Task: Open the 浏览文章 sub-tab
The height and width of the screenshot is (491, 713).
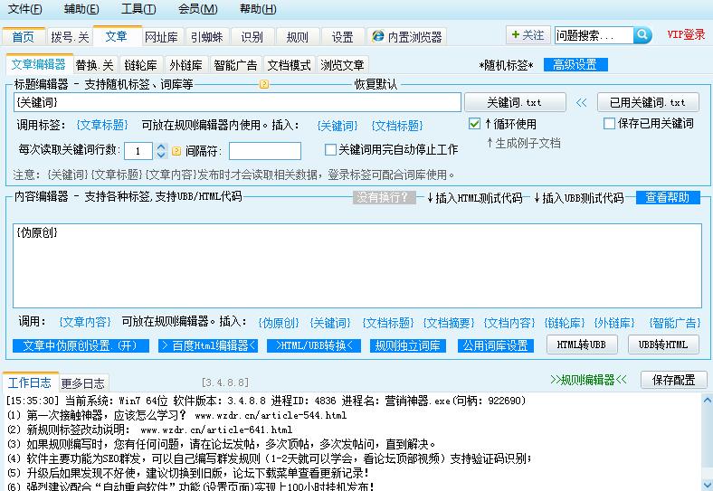Action: (x=342, y=65)
